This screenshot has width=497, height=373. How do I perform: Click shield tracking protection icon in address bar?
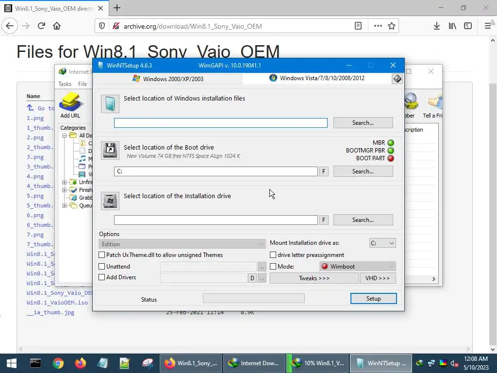point(102,26)
